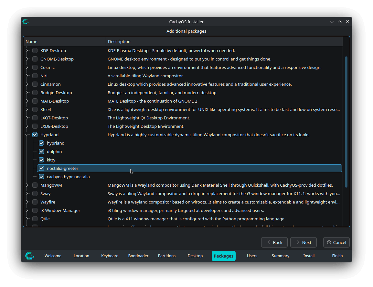Viewport: 373px width, 287px height.
Task: Check the Xfce4 checkbox
Action: [x=35, y=109]
